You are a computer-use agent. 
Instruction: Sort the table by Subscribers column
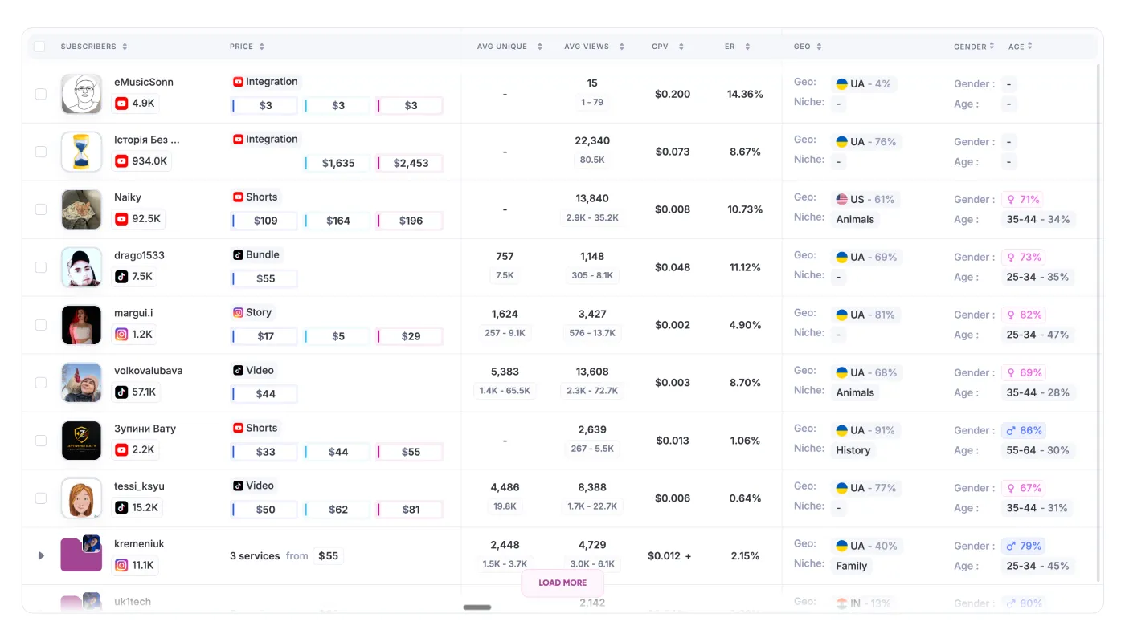click(x=93, y=47)
